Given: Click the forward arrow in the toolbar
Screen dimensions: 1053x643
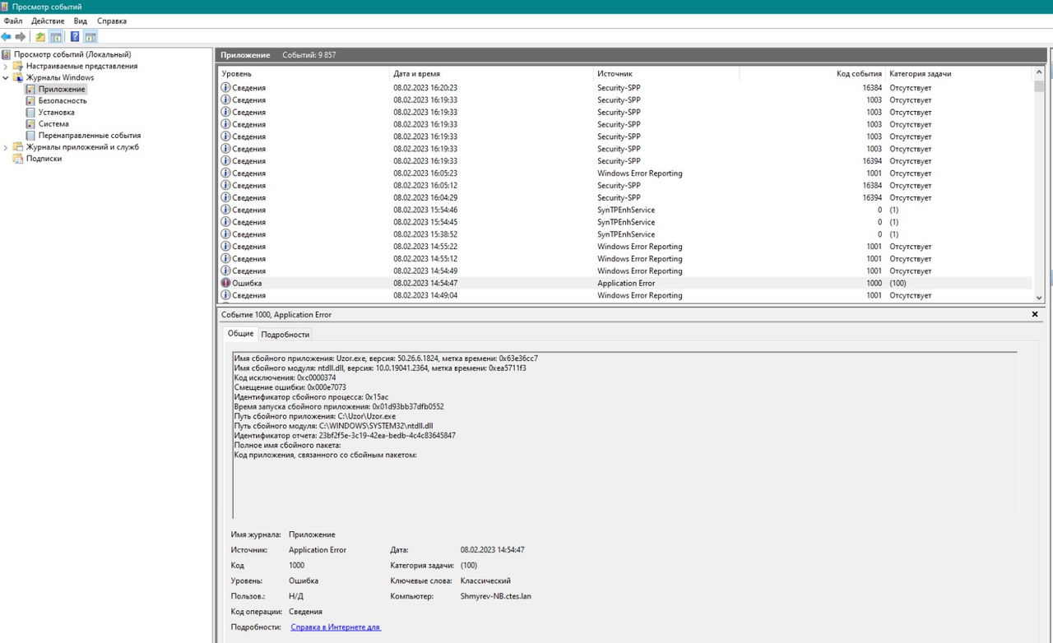Looking at the screenshot, I should [x=21, y=37].
